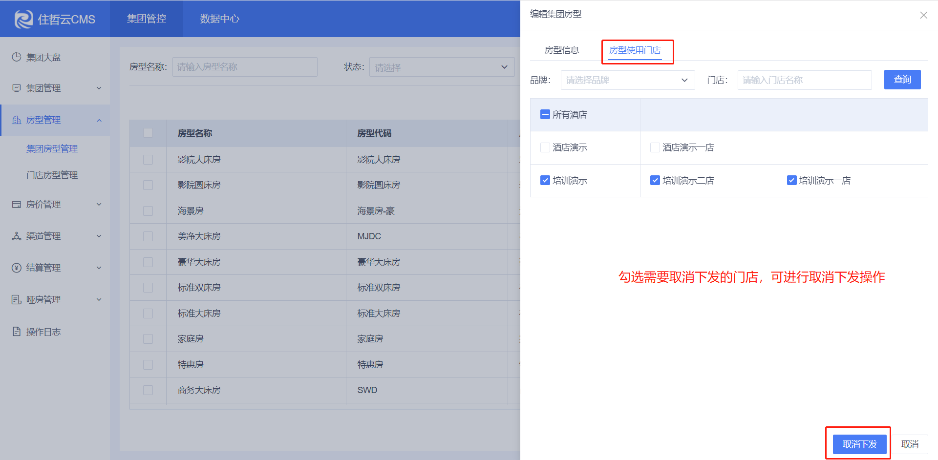Expand the 哑房管理 sidebar menu
The height and width of the screenshot is (460, 938).
click(x=99, y=299)
